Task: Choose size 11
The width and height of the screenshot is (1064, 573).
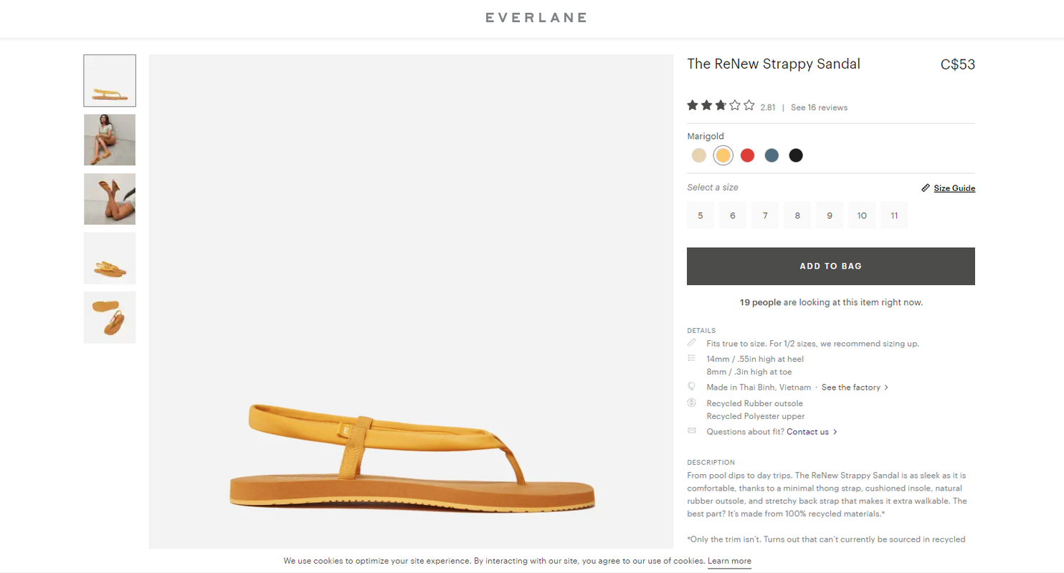Action: tap(894, 216)
